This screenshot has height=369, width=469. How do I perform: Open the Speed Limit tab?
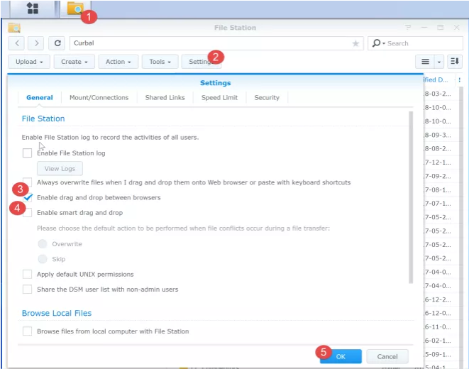click(x=219, y=97)
